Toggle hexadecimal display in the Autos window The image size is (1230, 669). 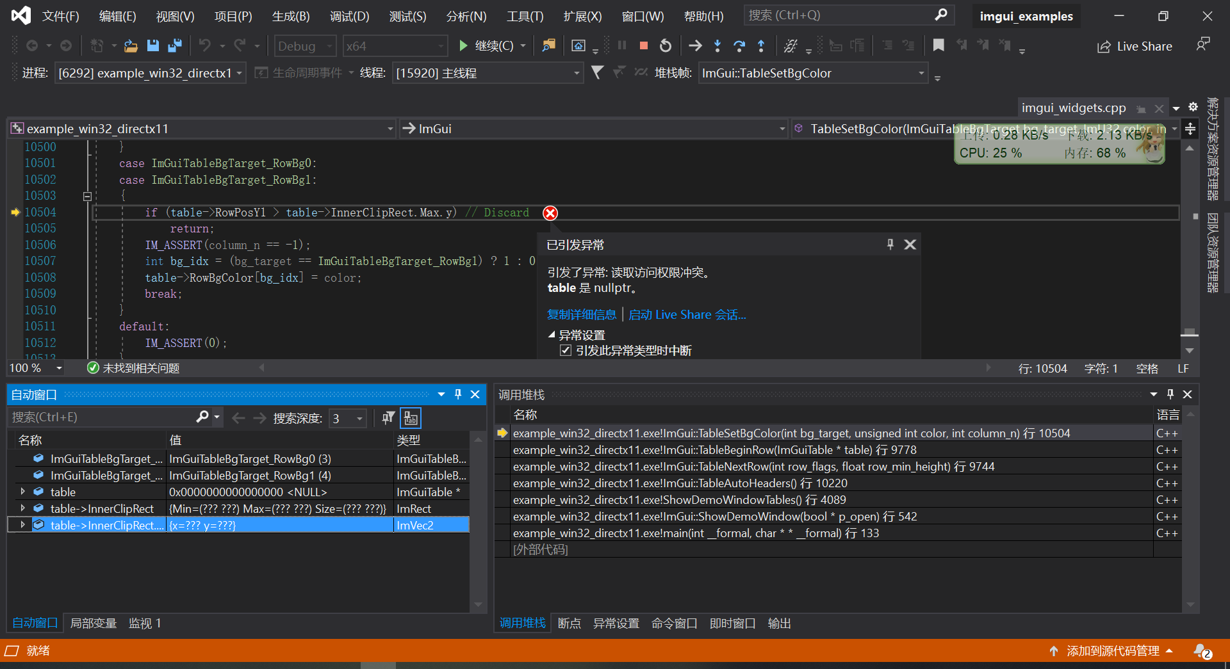(410, 417)
